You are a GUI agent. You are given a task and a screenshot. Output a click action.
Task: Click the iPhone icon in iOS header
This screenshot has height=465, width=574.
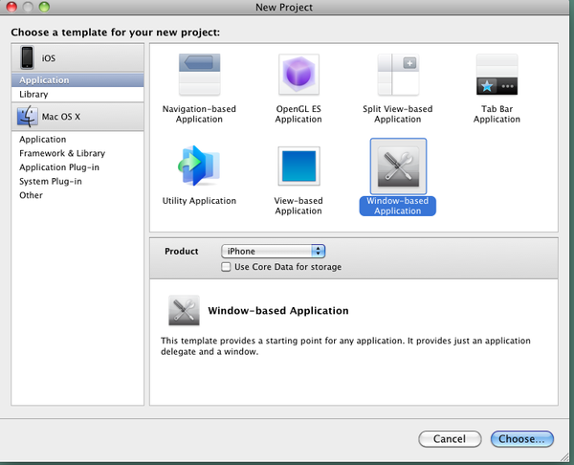(27, 57)
